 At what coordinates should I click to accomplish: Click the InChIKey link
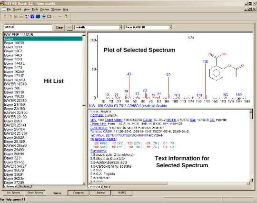coord(98,135)
